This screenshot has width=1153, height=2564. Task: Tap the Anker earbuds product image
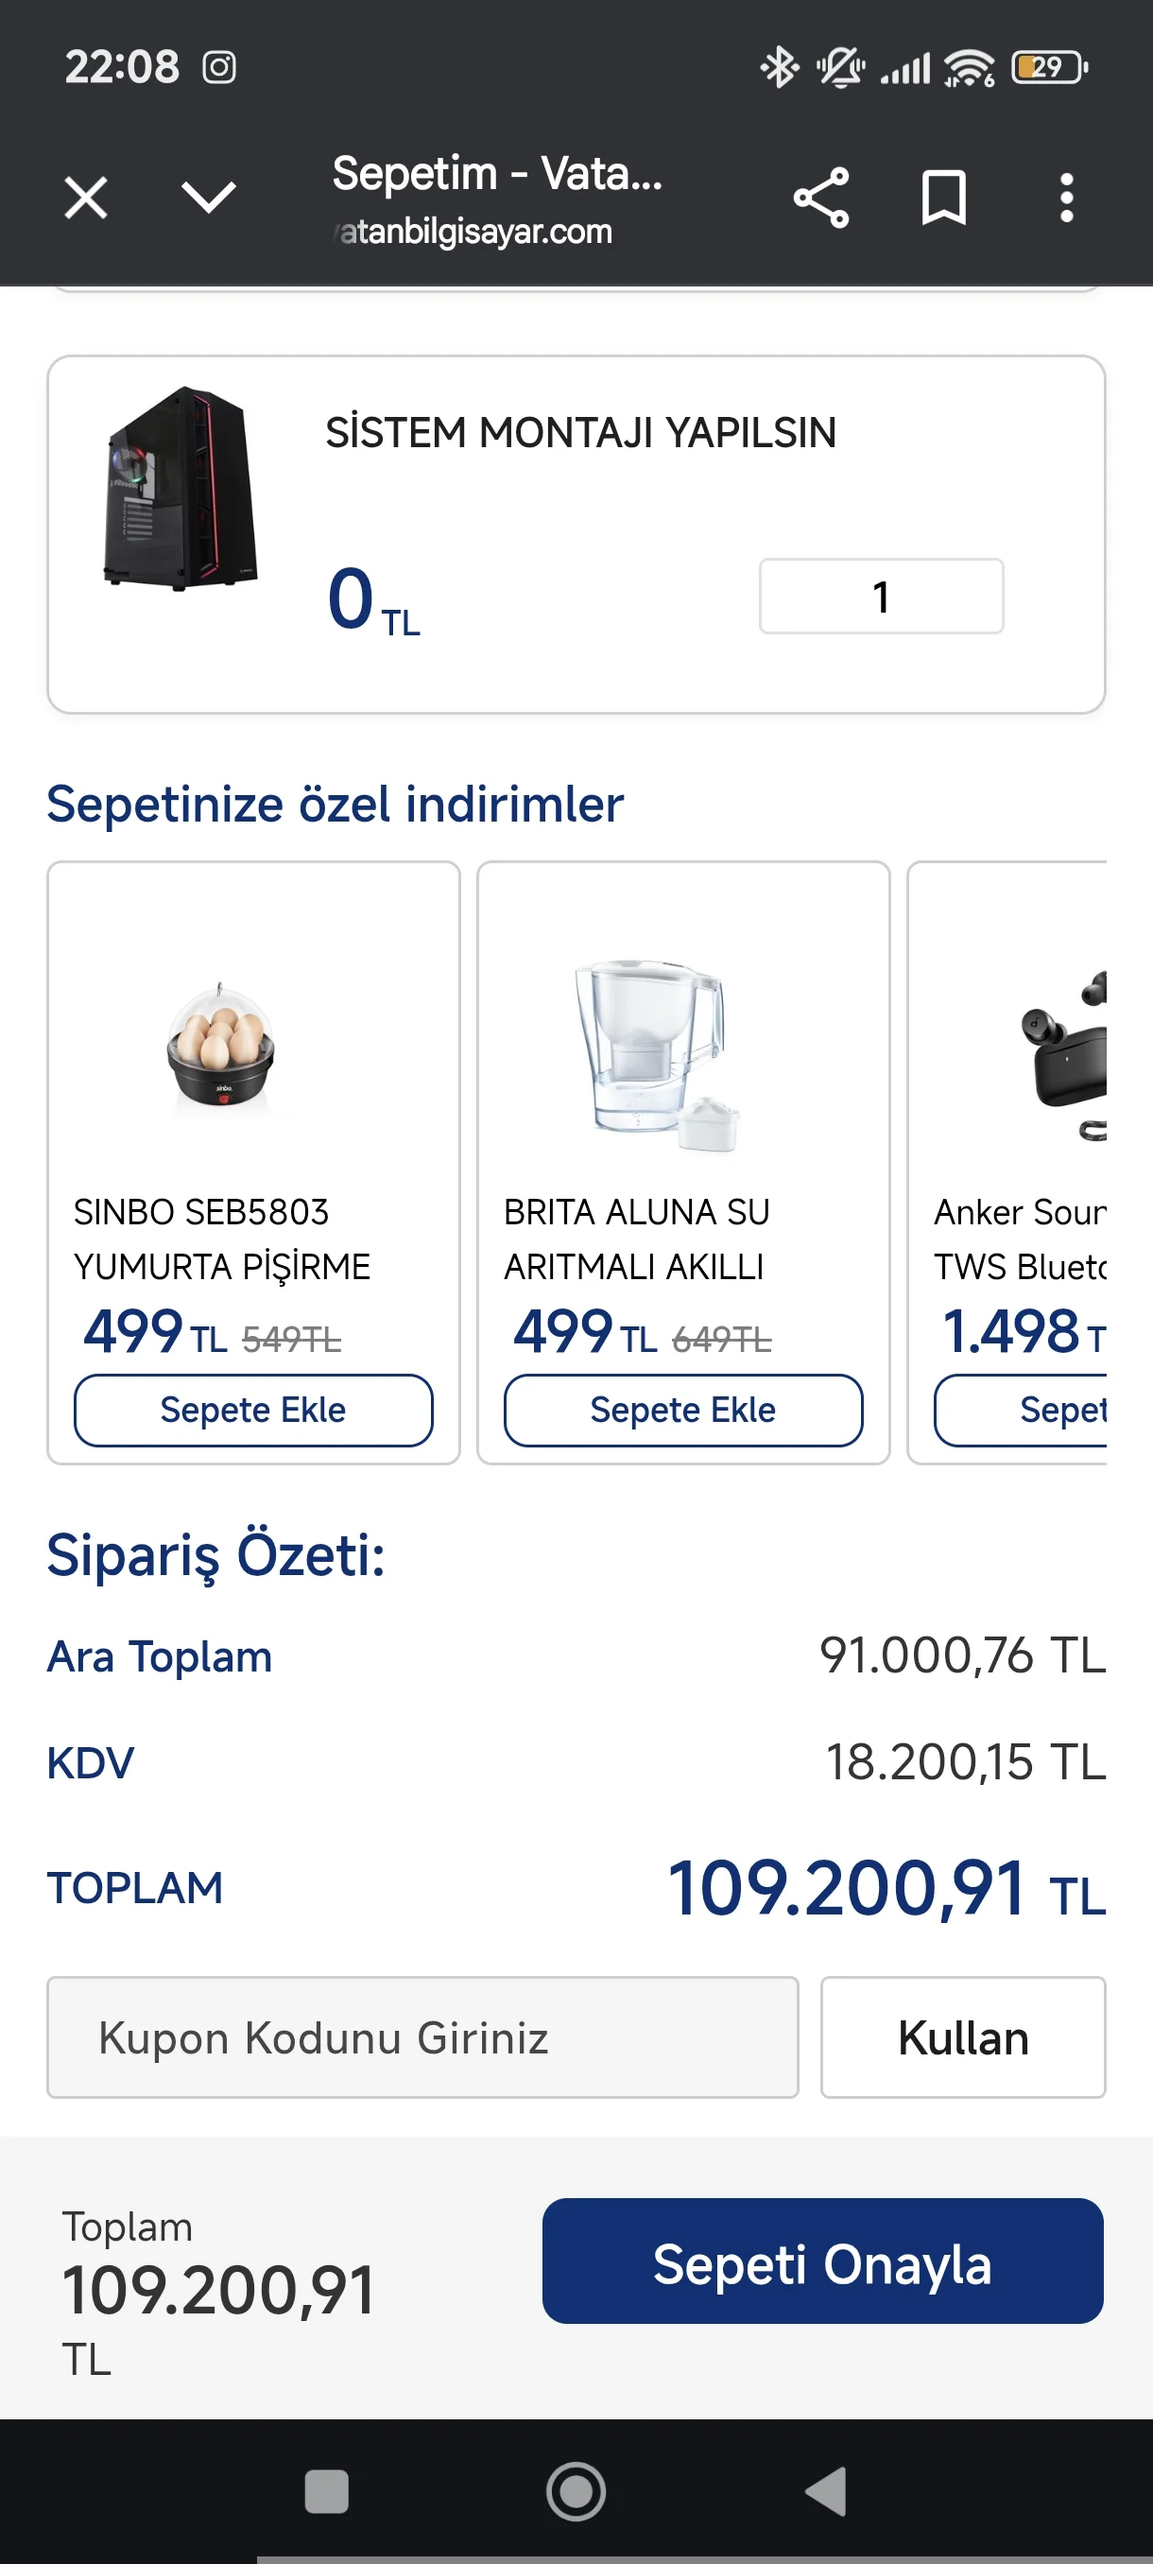click(1064, 1055)
